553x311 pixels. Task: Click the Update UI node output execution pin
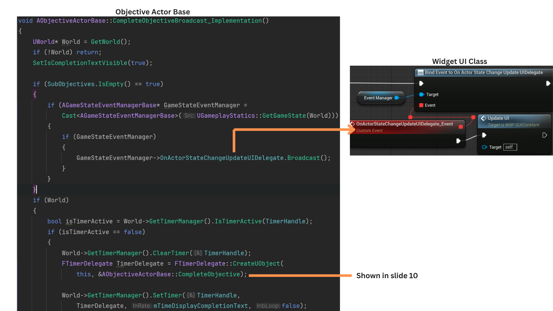(x=544, y=135)
